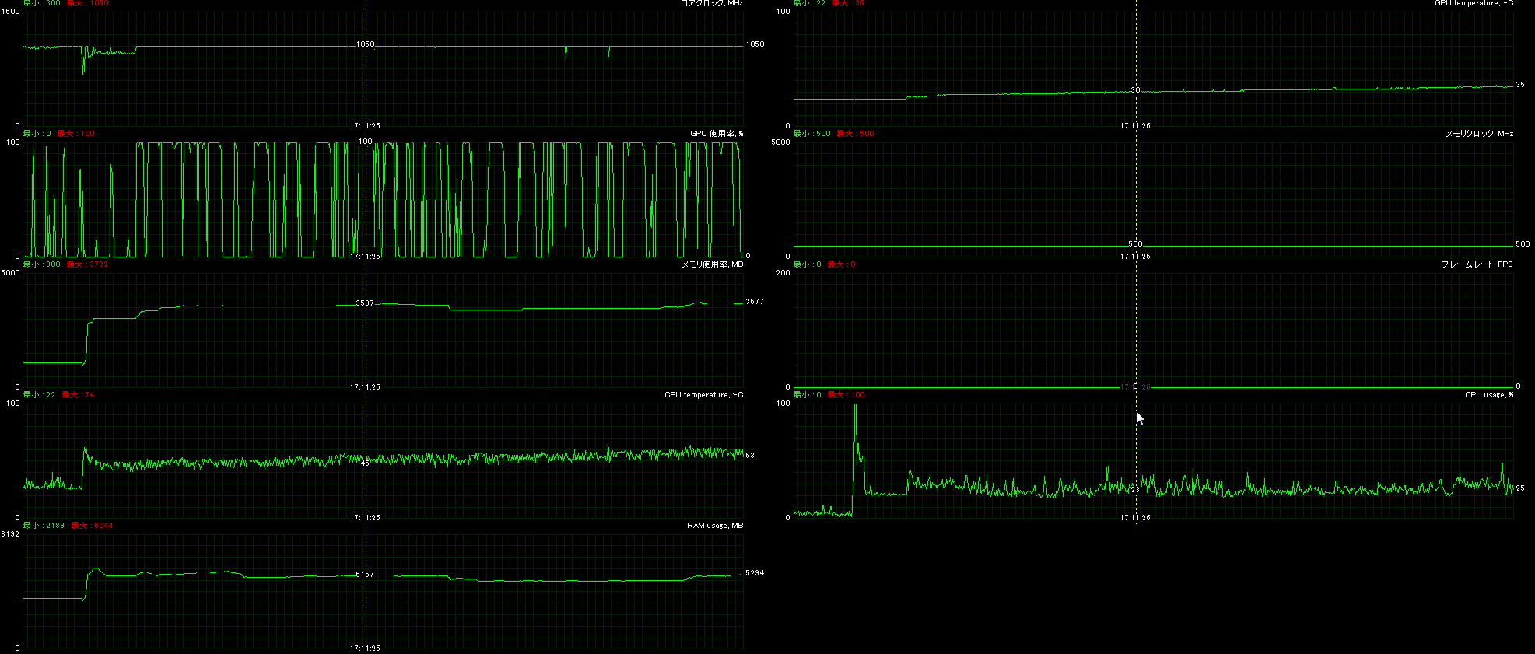The height and width of the screenshot is (654, 1535).
Task: Select the CPU temperature graph title
Action: tap(703, 395)
